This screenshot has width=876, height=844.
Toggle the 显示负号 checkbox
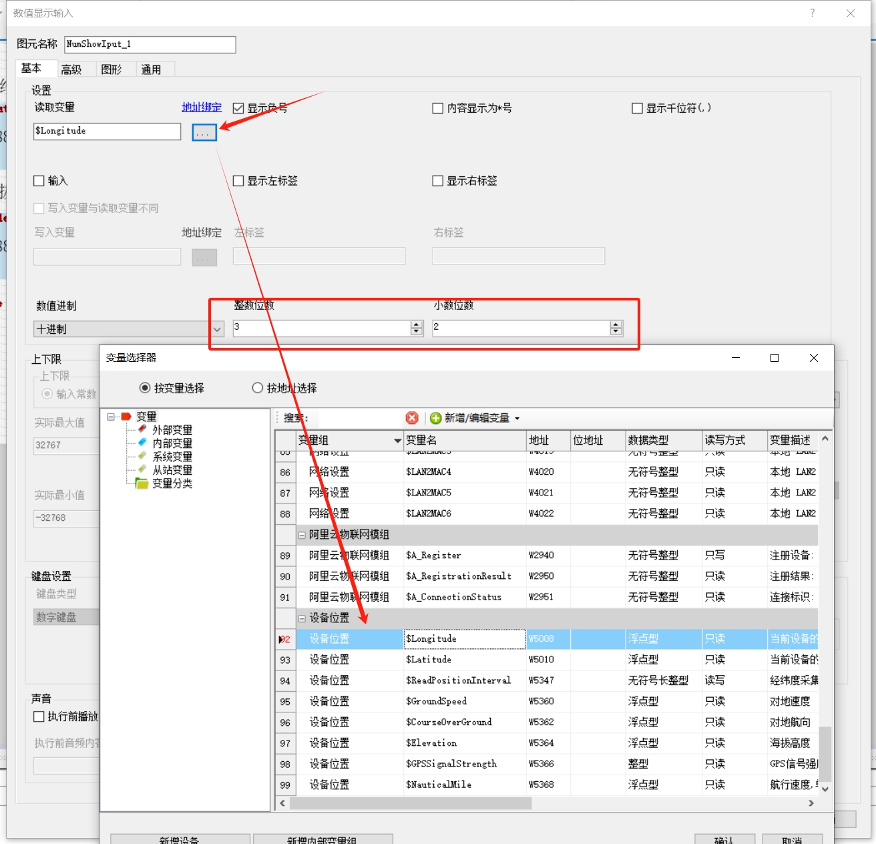click(238, 108)
